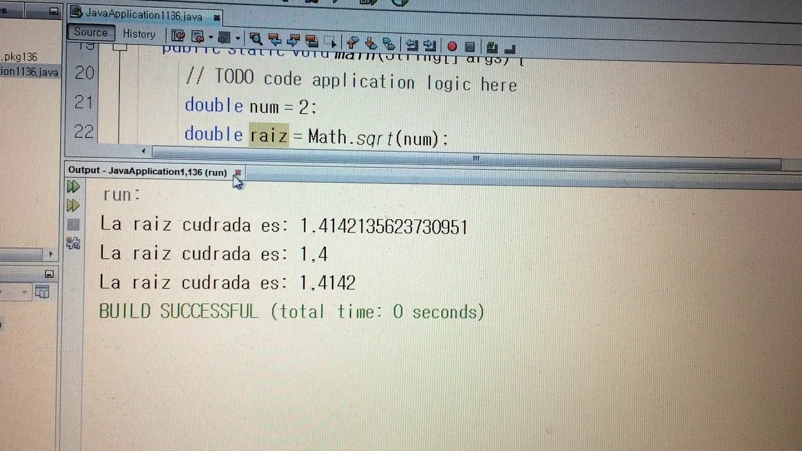Image resolution: width=802 pixels, height=451 pixels.
Task: Click the Last Edit toolbar icon
Action: click(178, 36)
